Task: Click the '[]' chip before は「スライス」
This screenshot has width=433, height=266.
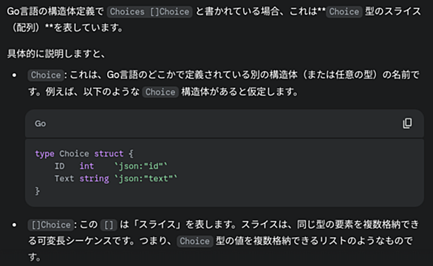Action: tap(109, 225)
